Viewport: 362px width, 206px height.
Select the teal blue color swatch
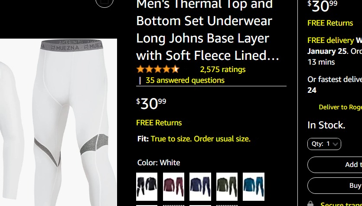(254, 186)
